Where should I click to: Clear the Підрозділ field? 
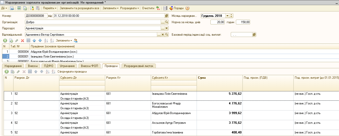pos(167,28)
